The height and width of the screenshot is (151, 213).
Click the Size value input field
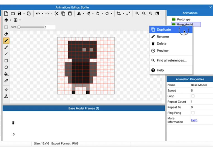50,27
